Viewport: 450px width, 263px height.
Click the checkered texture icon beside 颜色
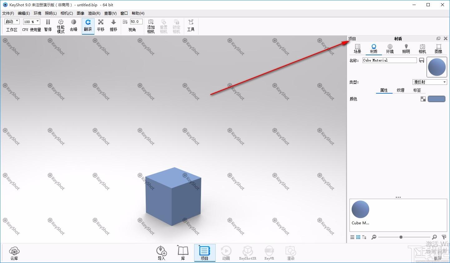coord(423,99)
